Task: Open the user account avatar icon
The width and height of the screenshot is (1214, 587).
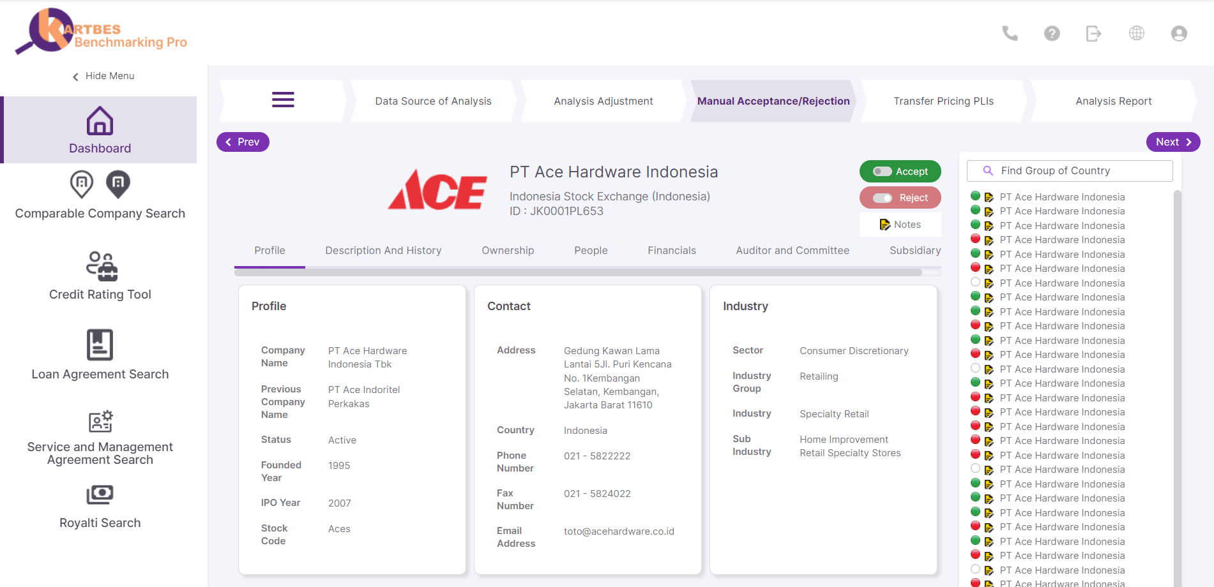Action: 1179,33
